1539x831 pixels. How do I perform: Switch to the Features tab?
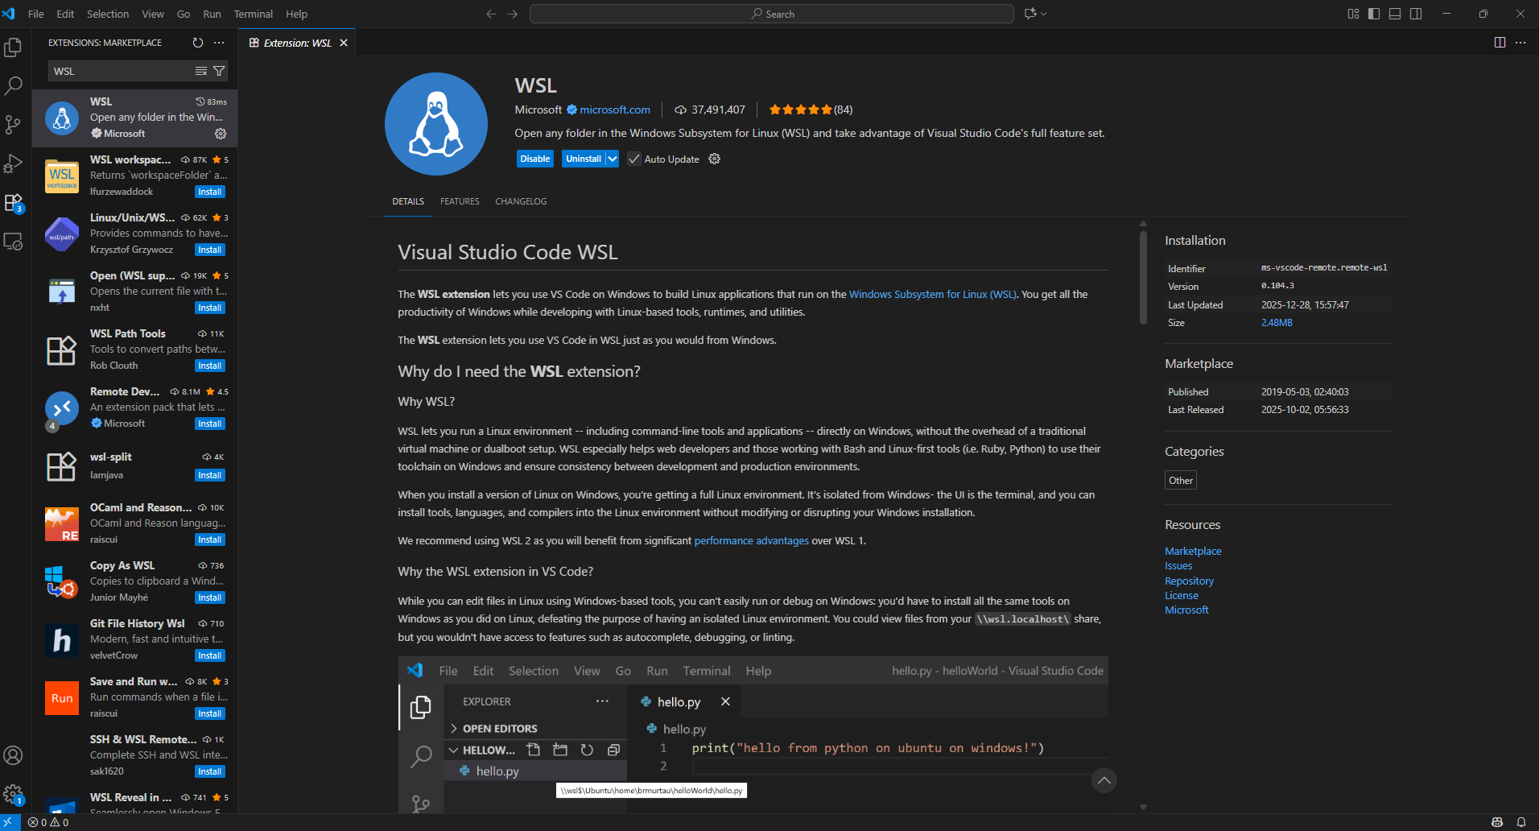pyautogui.click(x=460, y=201)
